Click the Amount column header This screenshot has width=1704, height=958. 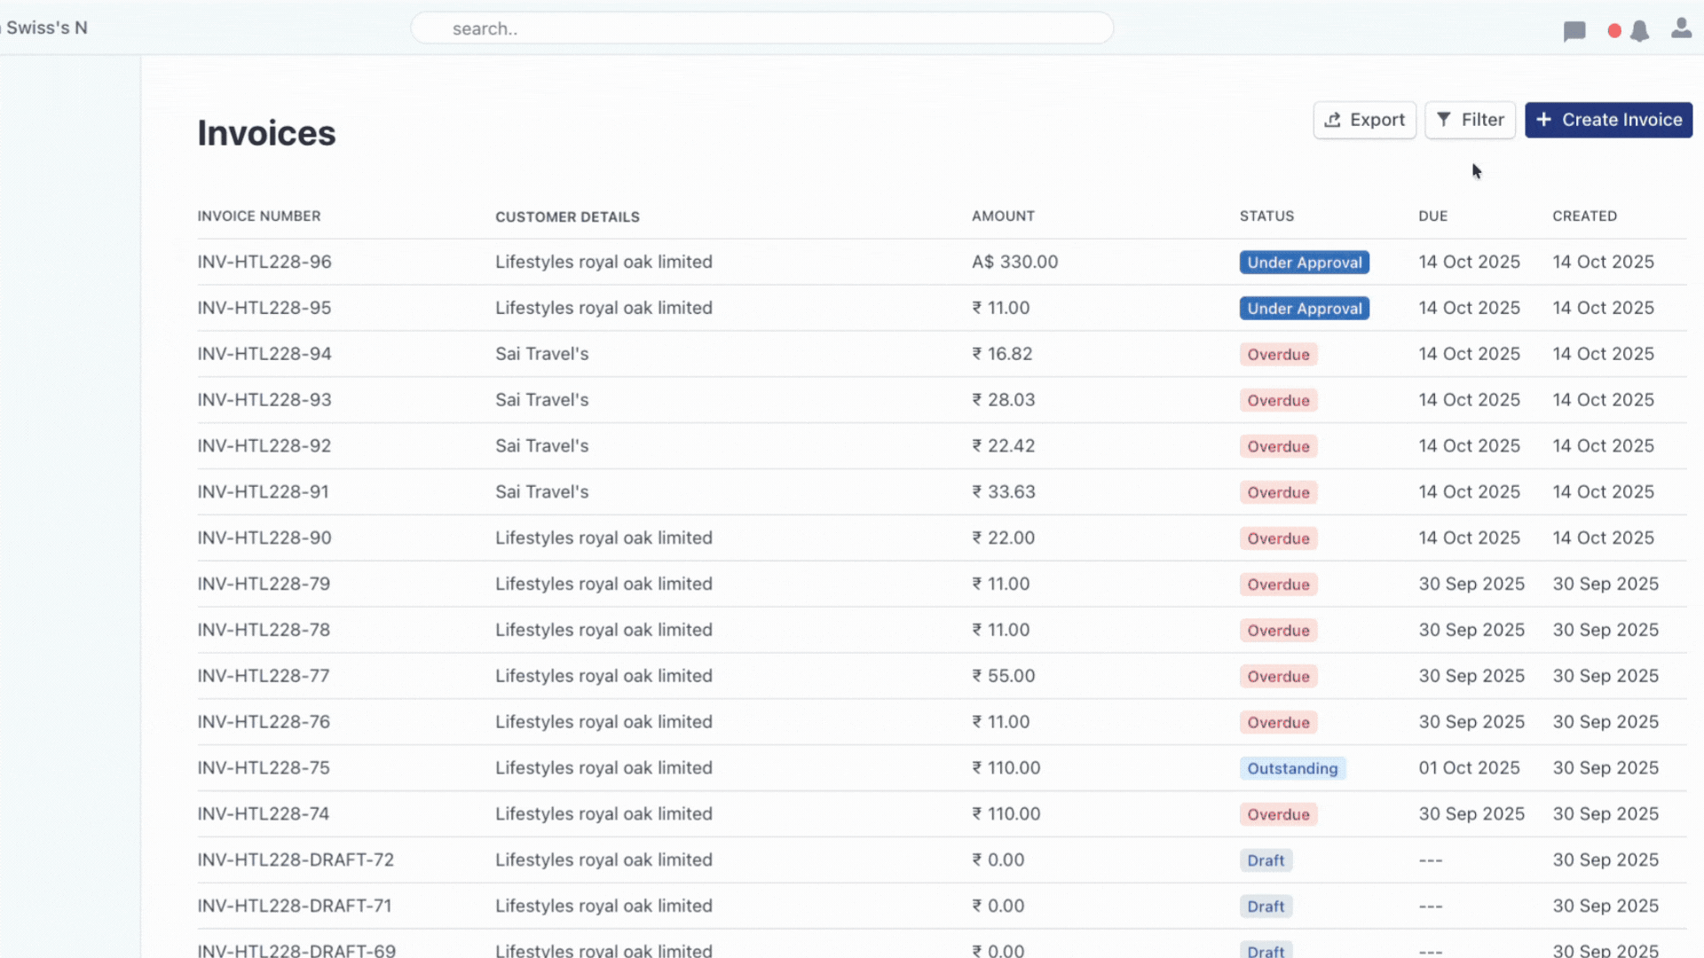click(x=1003, y=216)
